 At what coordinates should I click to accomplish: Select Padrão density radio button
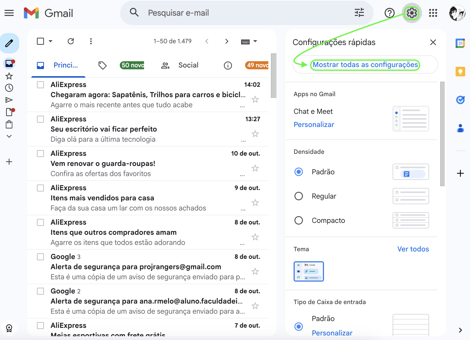coord(299,172)
